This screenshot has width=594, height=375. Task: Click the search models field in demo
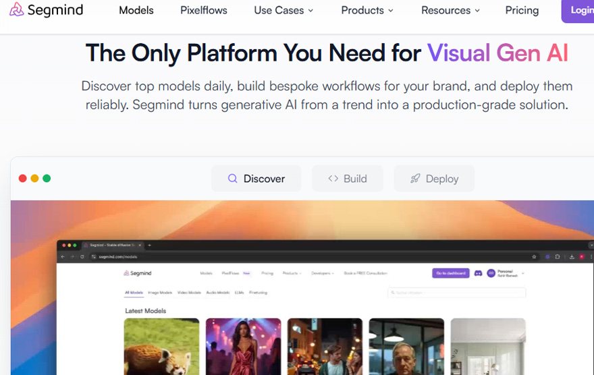pos(457,293)
